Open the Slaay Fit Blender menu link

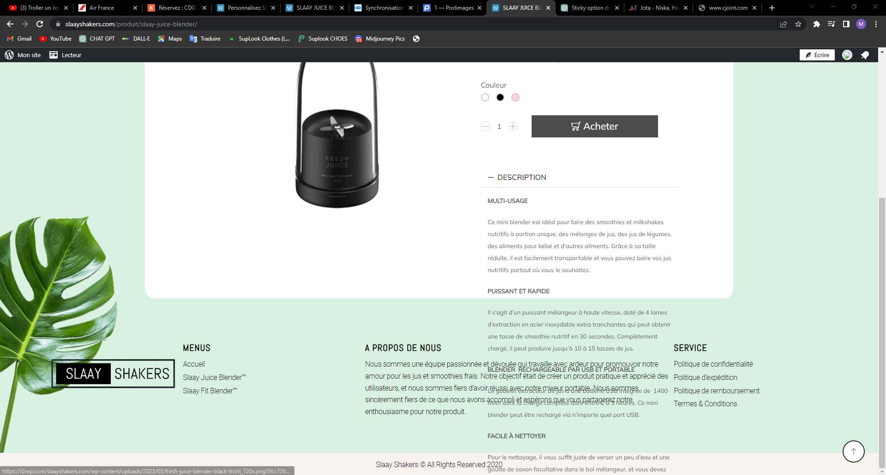tap(210, 391)
